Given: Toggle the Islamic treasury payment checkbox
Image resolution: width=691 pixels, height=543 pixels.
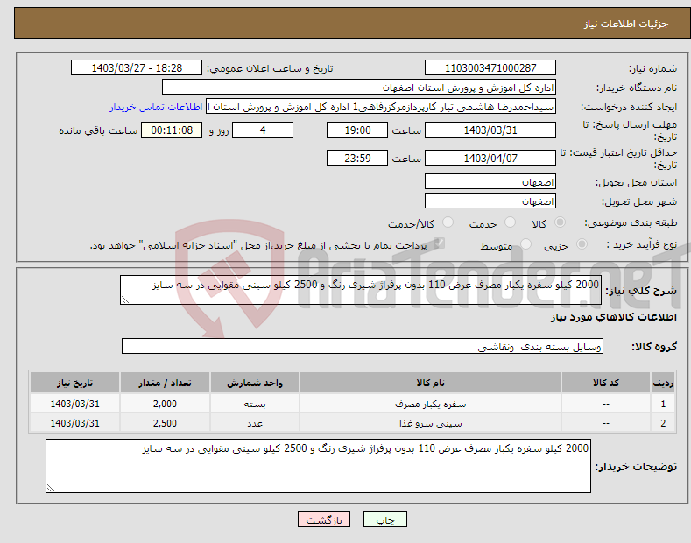Looking at the screenshot, I should coord(439,243).
